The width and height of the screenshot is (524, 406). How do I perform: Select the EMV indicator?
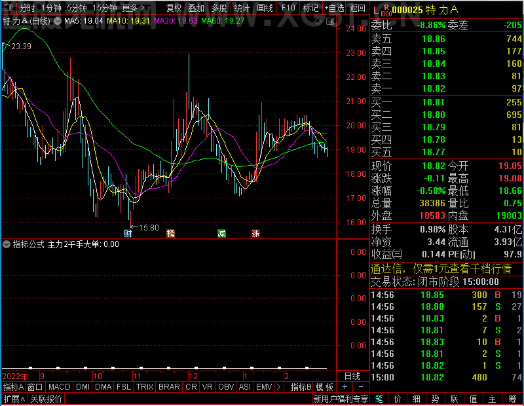pos(264,387)
